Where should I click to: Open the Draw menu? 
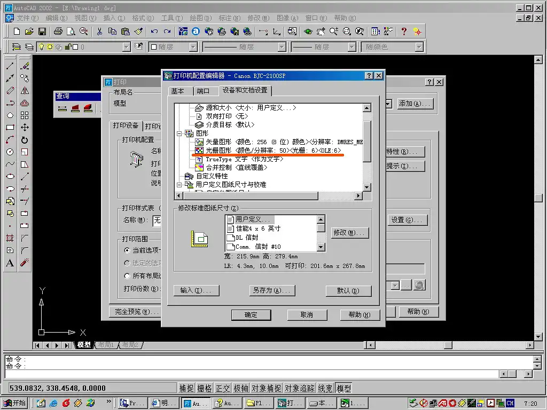(201, 18)
